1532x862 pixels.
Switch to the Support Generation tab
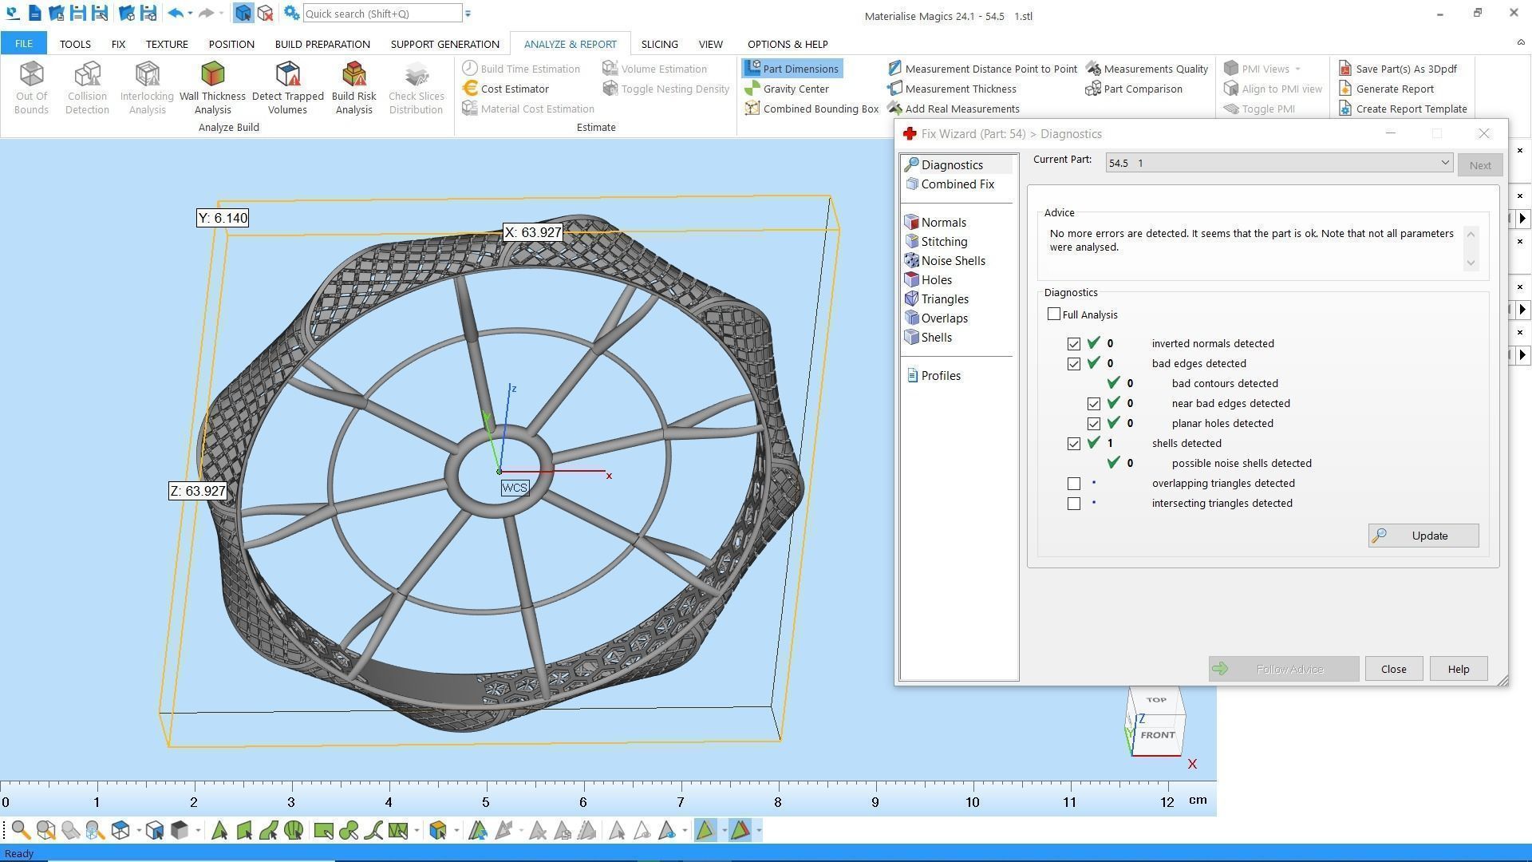click(444, 44)
